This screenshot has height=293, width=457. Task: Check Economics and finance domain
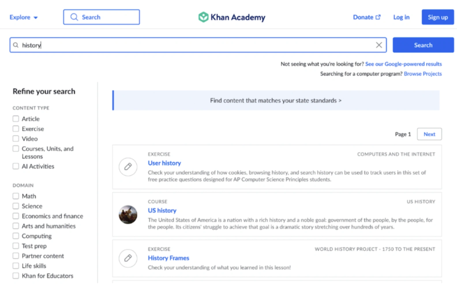click(16, 216)
